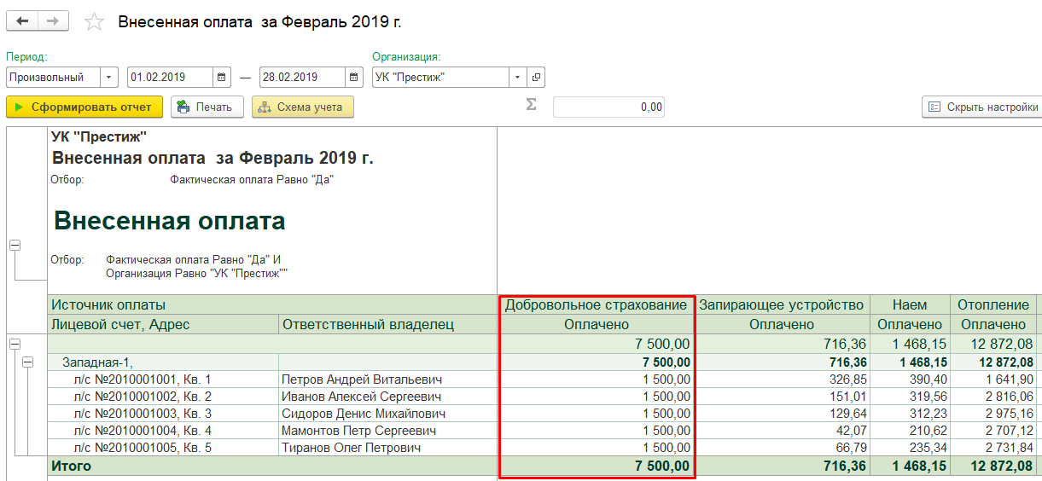
Task: Expand the Период type dropdown
Action: pos(109,77)
